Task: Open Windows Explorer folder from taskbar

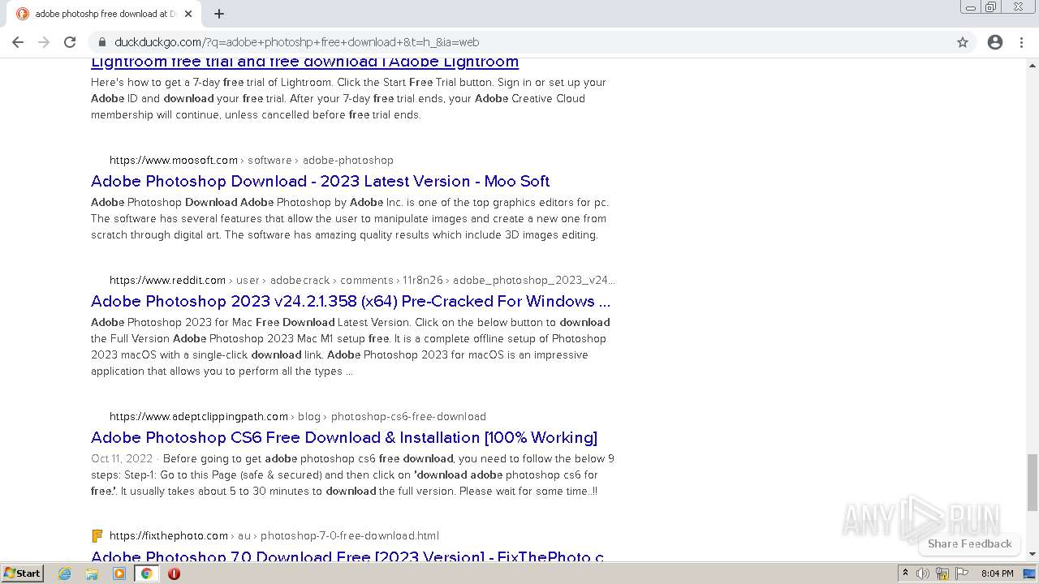Action: click(92, 573)
